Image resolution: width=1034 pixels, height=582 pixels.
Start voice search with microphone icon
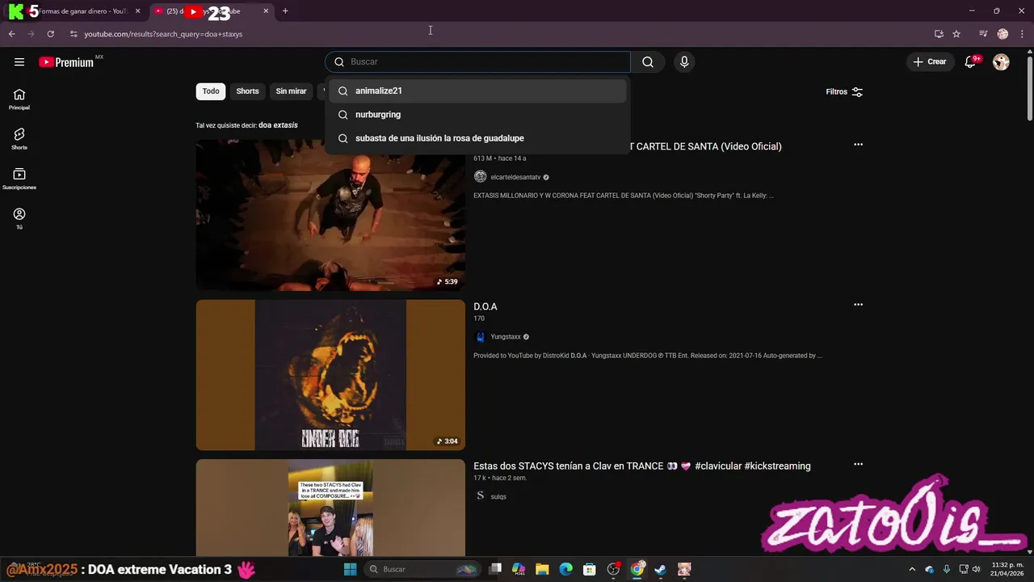pos(684,62)
